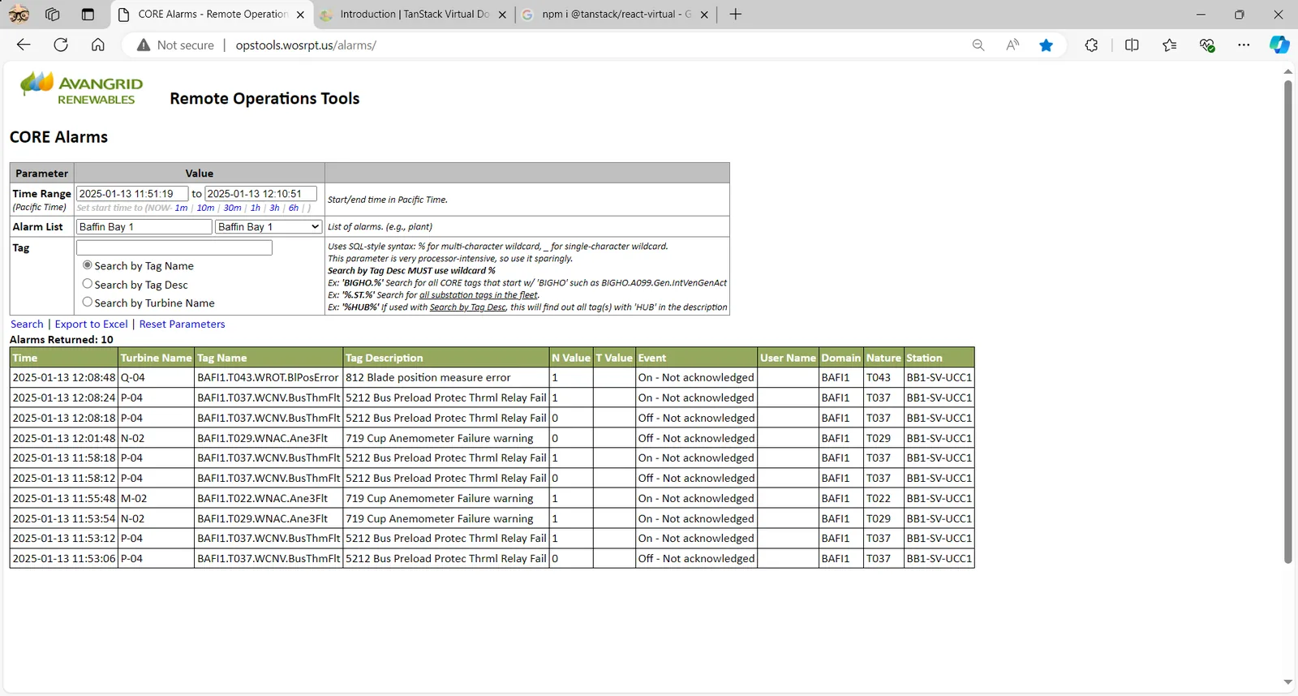Refresh the CORE Alarms page
This screenshot has width=1298, height=696.
point(61,45)
